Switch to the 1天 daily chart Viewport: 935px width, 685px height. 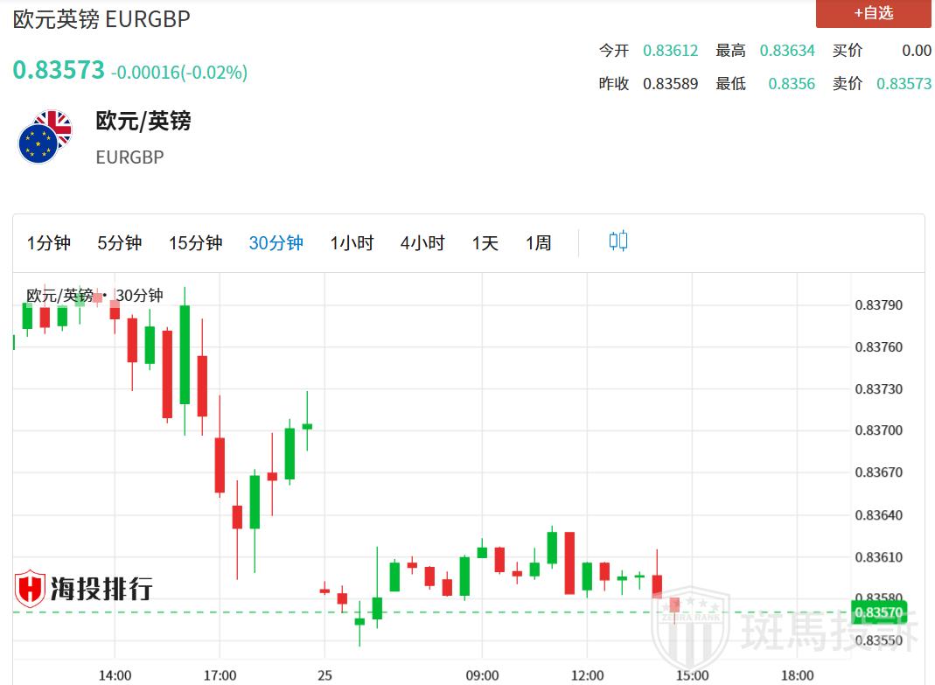(485, 243)
